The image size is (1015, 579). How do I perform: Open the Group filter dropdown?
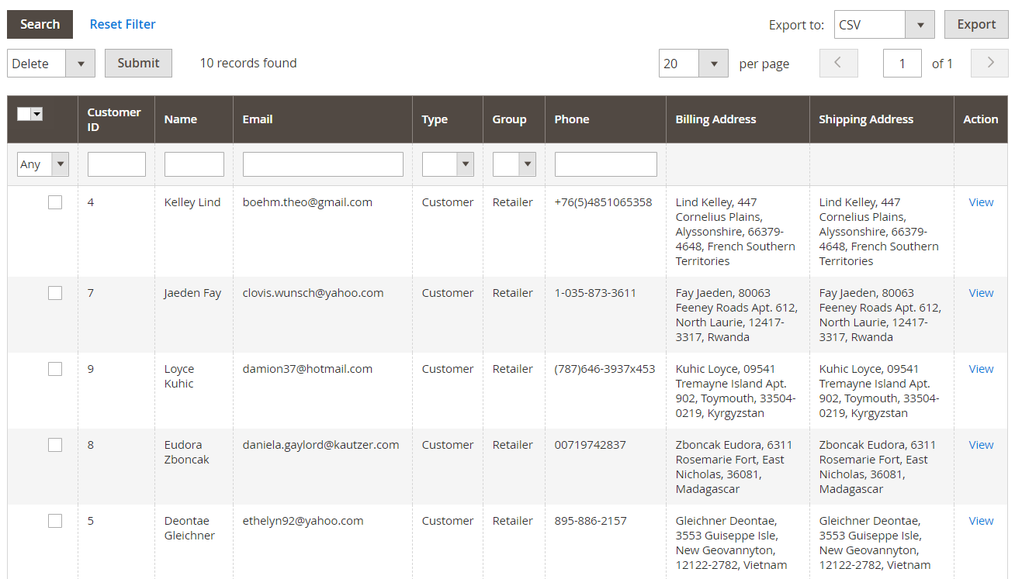pos(514,164)
